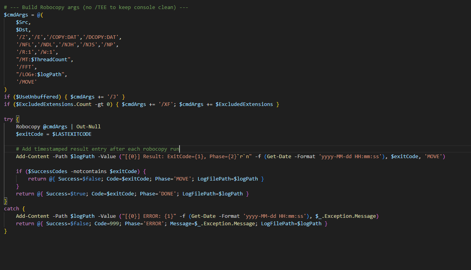Click the -notcontains operator
471x270 pixels.
point(89,171)
